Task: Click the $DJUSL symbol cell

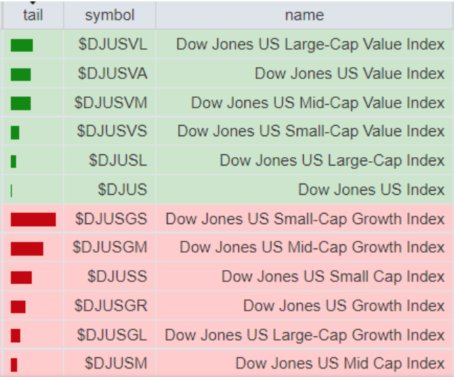Action: [x=118, y=161]
